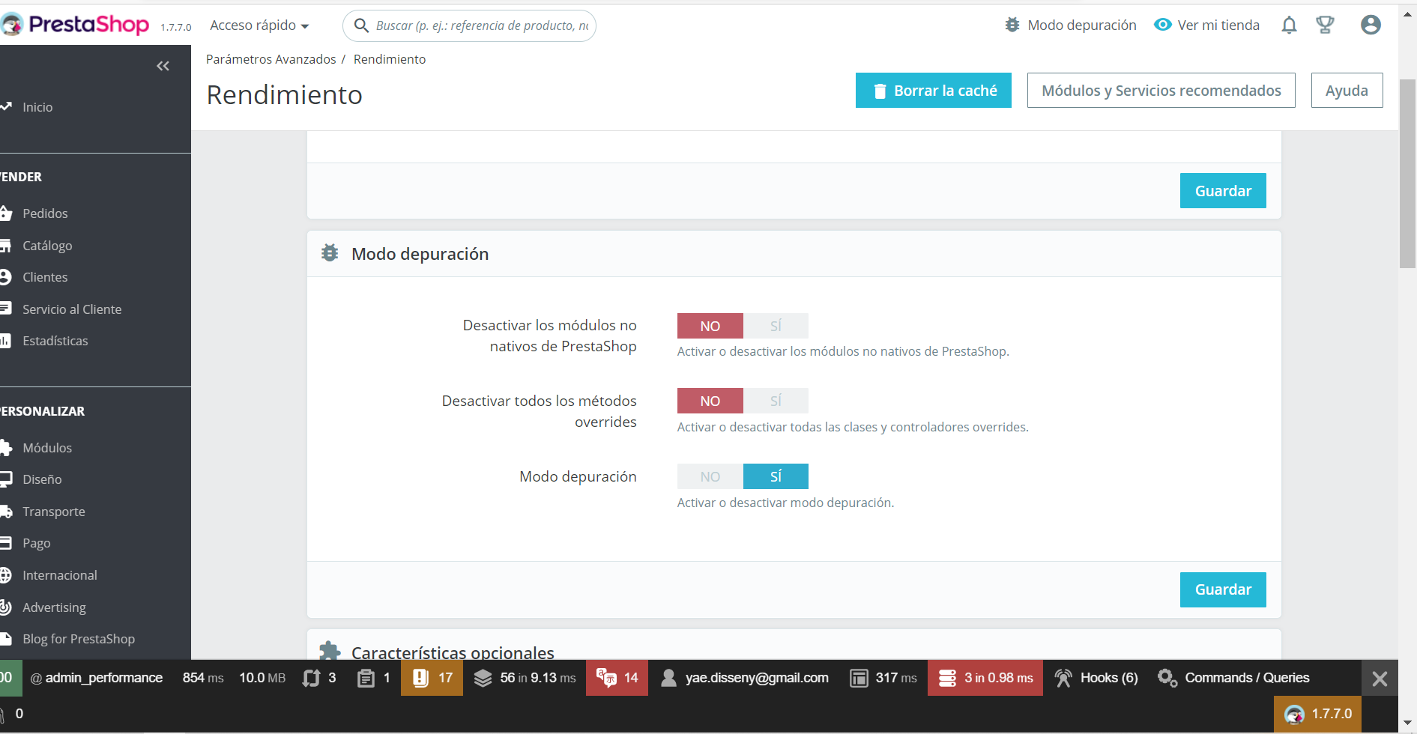
Task: Click the Transporte truck icon in sidebar
Action: coord(5,512)
